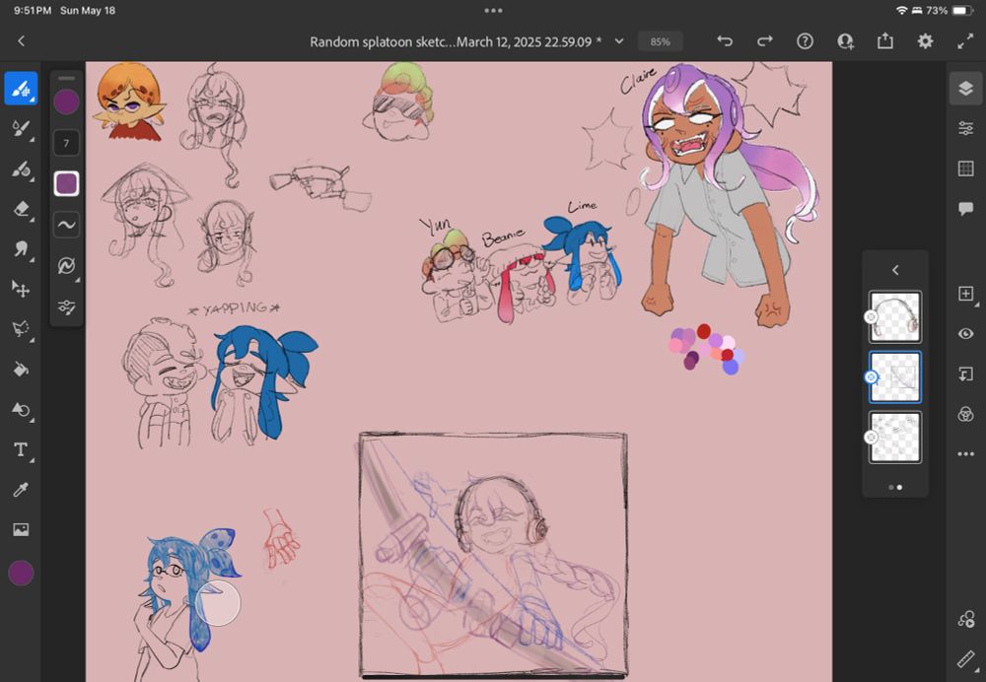Open the export and share button
This screenshot has width=986, height=682.
[884, 41]
